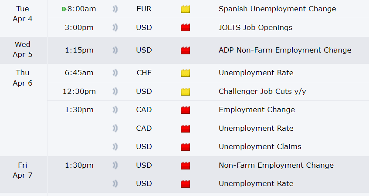The width and height of the screenshot is (369, 196).
Task: Click yellow impact icon for CHF Unemployment Rate
Action: [186, 73]
